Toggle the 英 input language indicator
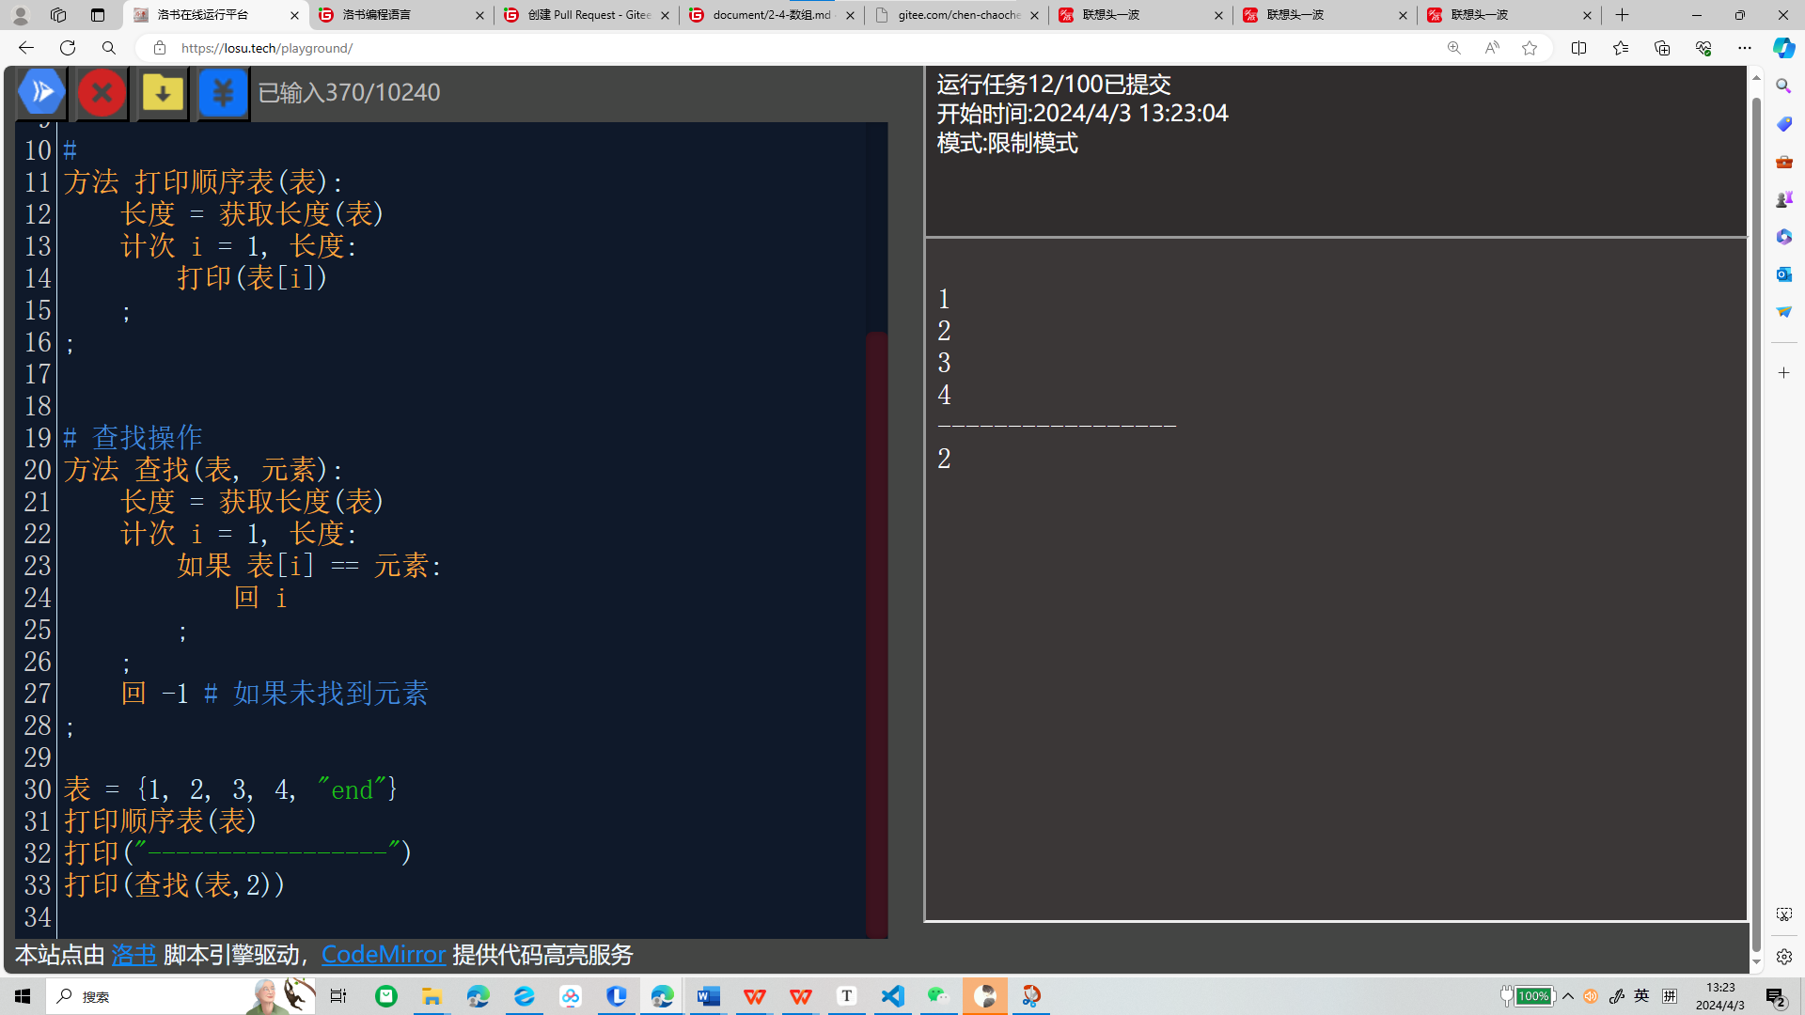Screen dimensions: 1805x1015 pyautogui.click(x=1641, y=996)
